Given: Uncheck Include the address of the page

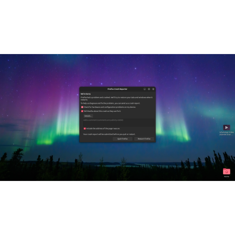Looking at the screenshot, I should [x=85, y=129].
